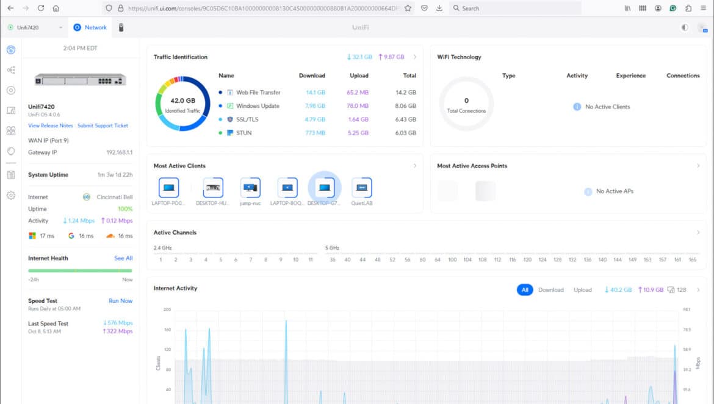Image resolution: width=714 pixels, height=404 pixels.
Task: Click the Gateway IP 192.168.1.1 value
Action: coord(119,152)
